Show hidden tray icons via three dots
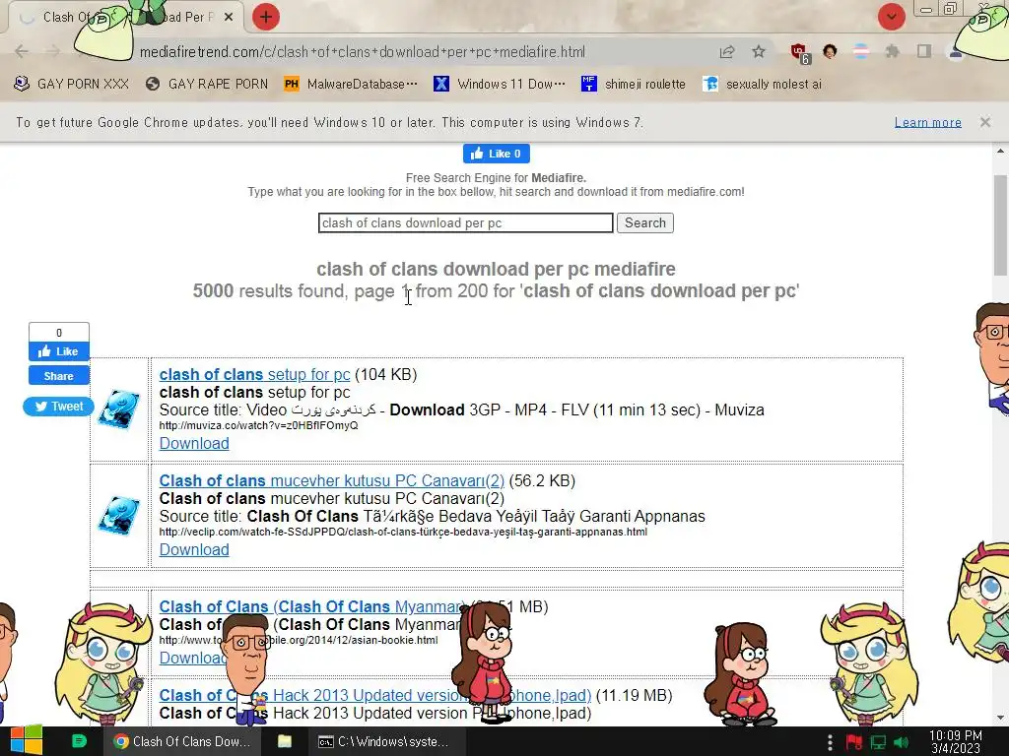The image size is (1009, 756). coord(830,742)
